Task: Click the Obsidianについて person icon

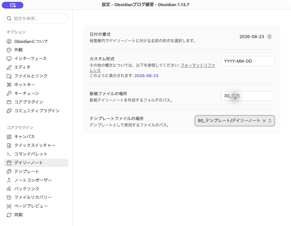Action: pyautogui.click(x=9, y=41)
